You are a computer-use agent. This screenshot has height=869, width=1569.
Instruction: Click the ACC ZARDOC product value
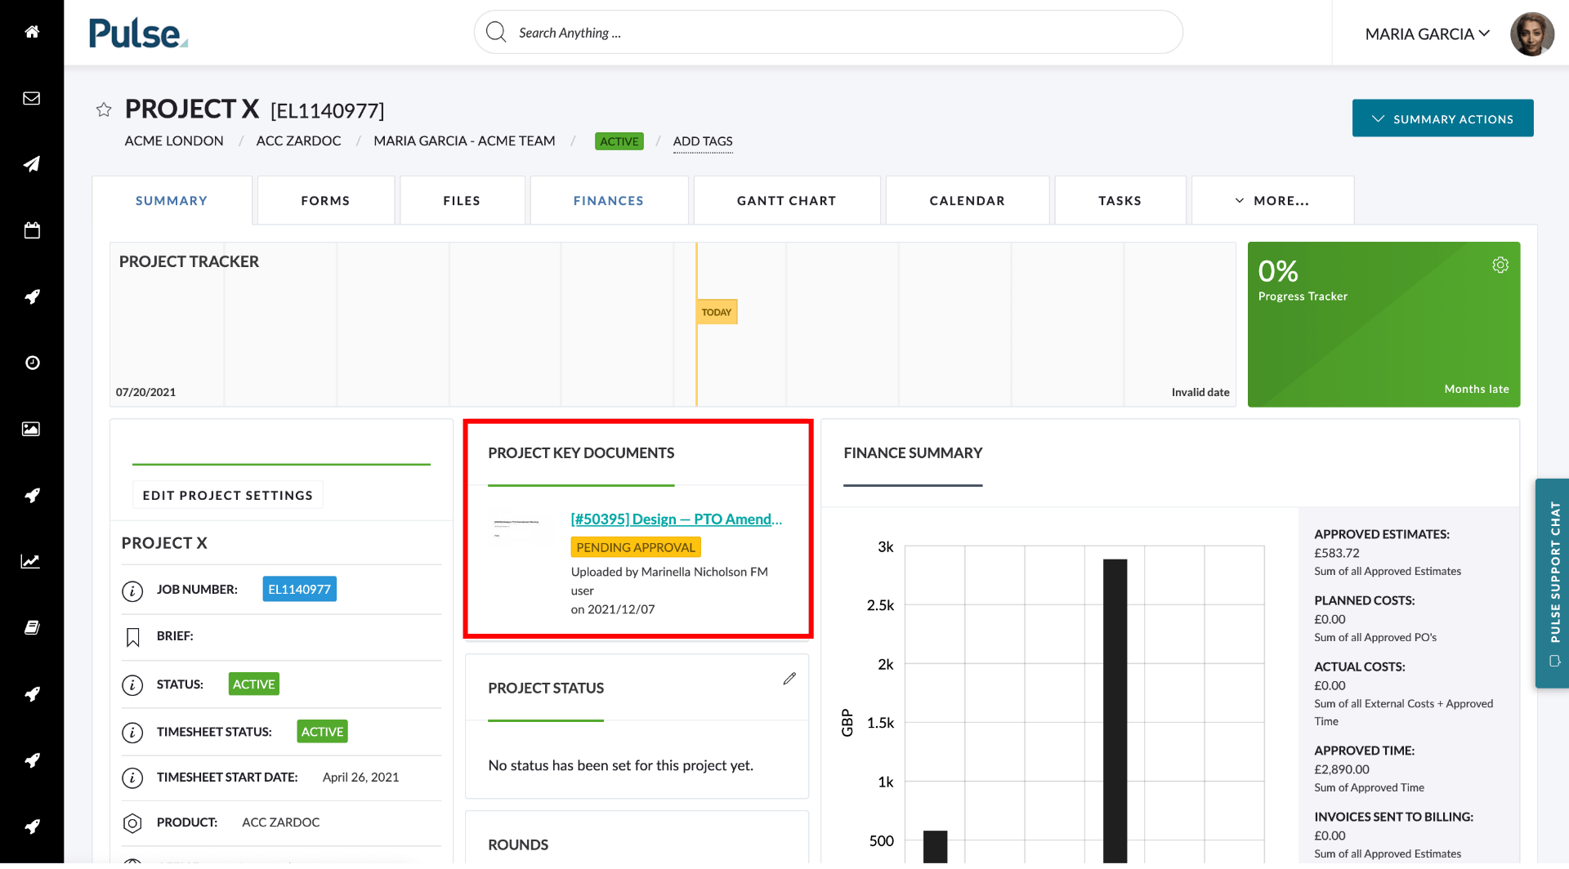click(x=280, y=822)
